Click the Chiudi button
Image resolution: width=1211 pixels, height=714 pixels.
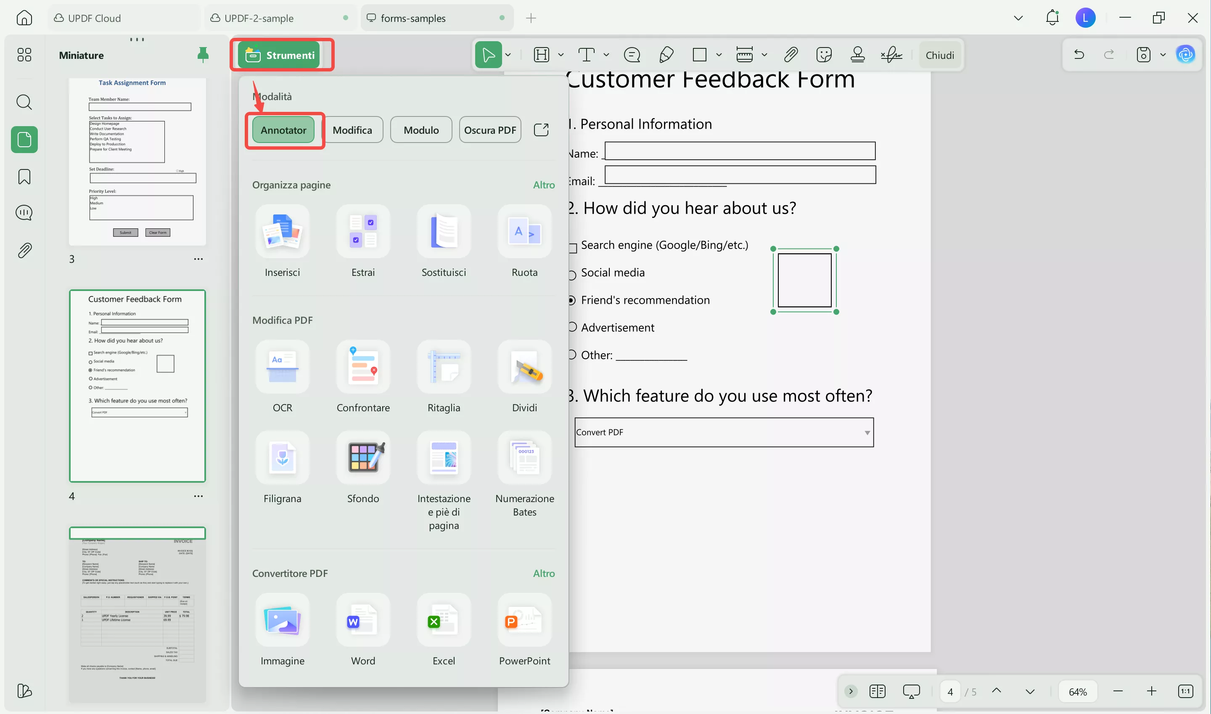point(939,56)
